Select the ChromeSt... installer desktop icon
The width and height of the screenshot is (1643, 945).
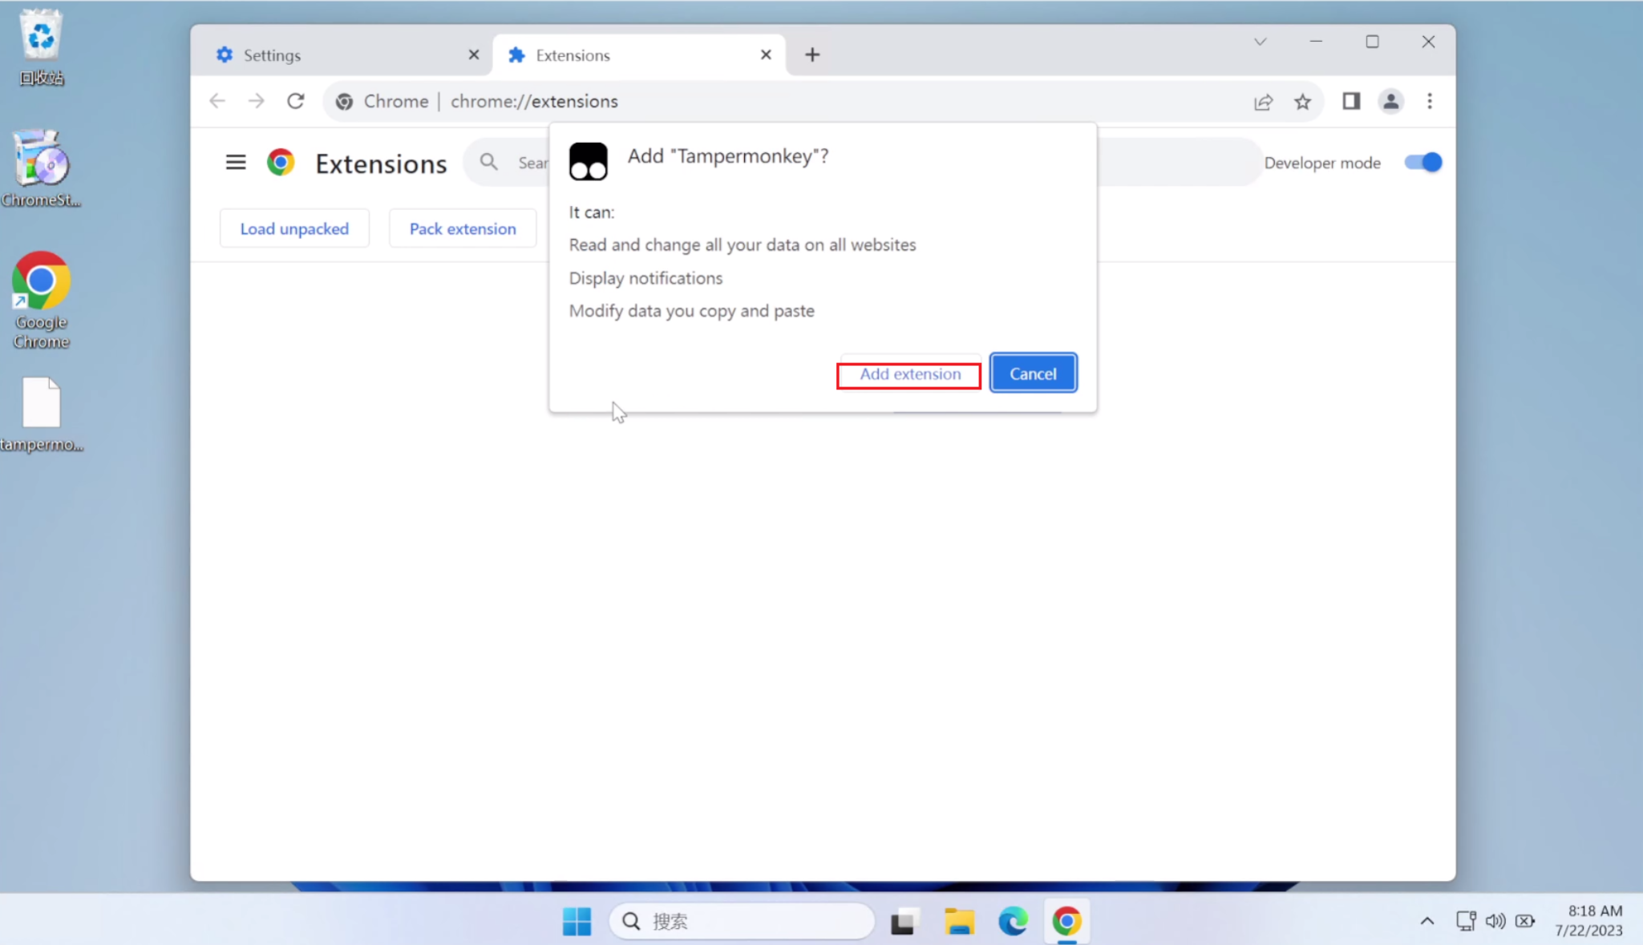click(x=41, y=168)
